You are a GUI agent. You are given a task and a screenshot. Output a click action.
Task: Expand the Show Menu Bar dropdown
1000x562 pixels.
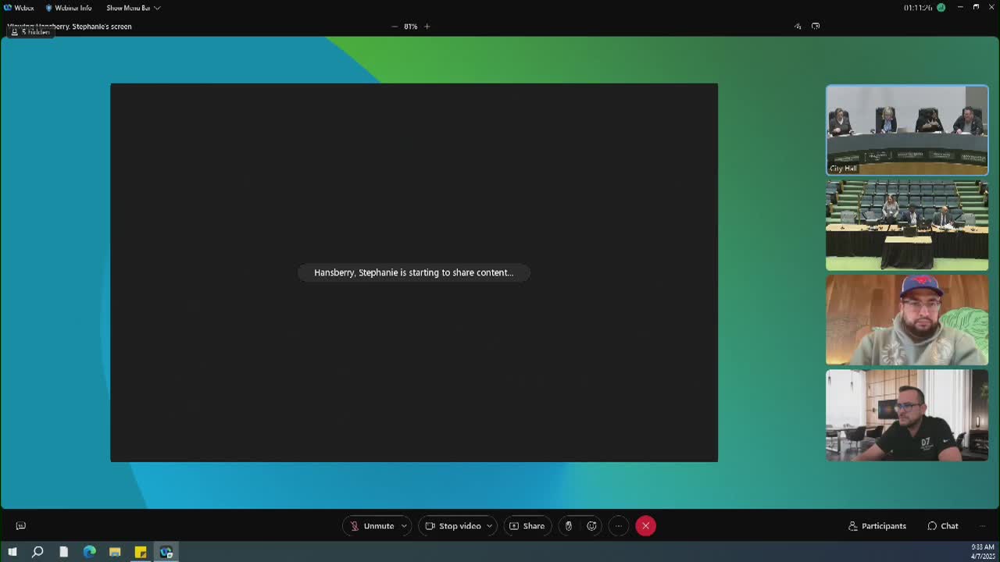pyautogui.click(x=133, y=8)
